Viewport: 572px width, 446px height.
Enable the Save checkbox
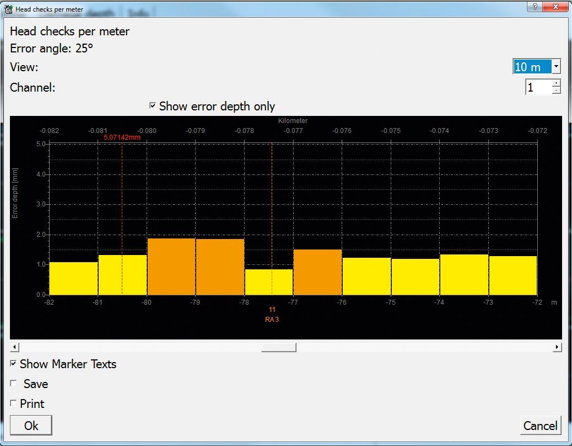(13, 383)
